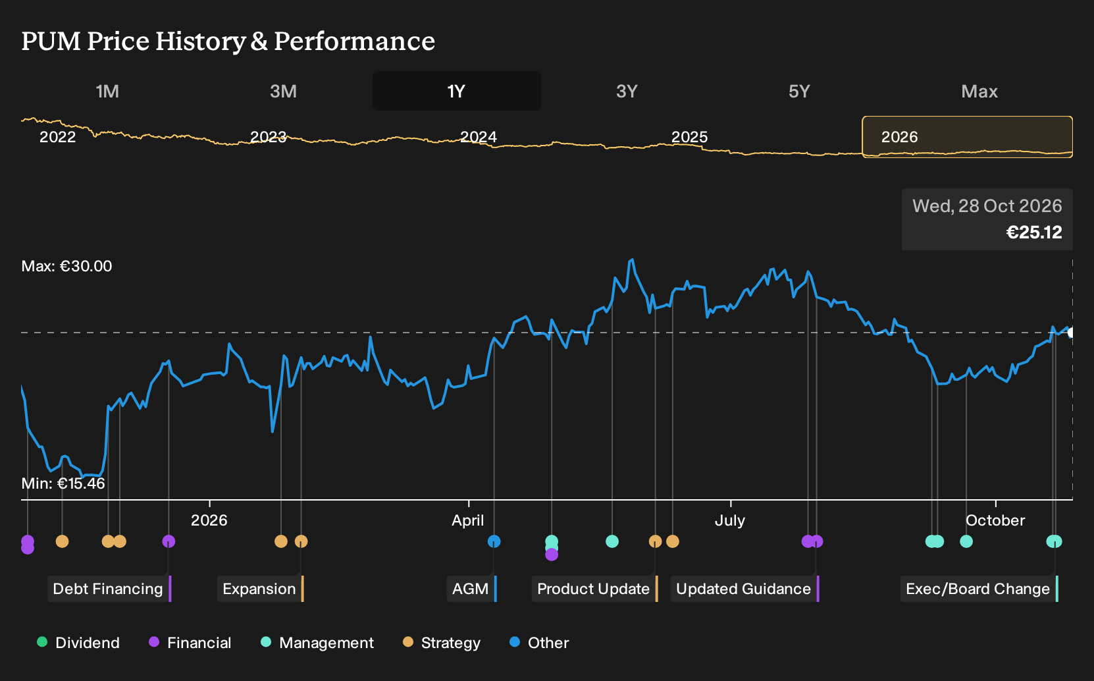The image size is (1094, 681).
Task: Click the April axis label
Action: 468,520
